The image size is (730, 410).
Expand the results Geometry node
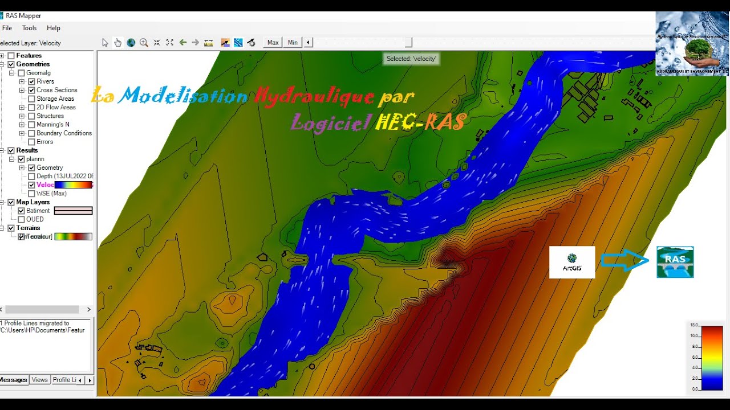22,168
